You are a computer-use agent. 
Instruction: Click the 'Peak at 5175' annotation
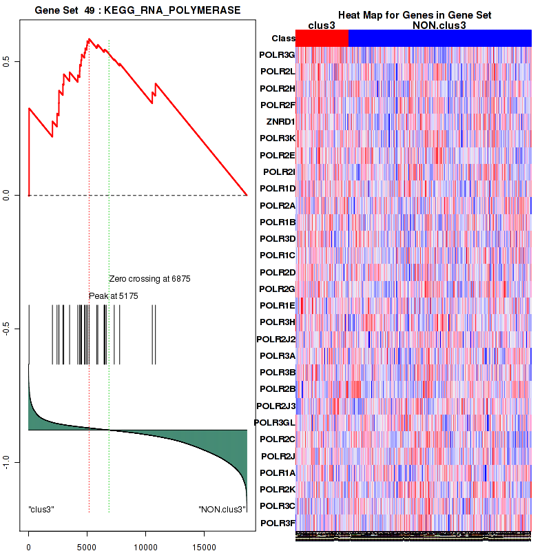coord(114,295)
